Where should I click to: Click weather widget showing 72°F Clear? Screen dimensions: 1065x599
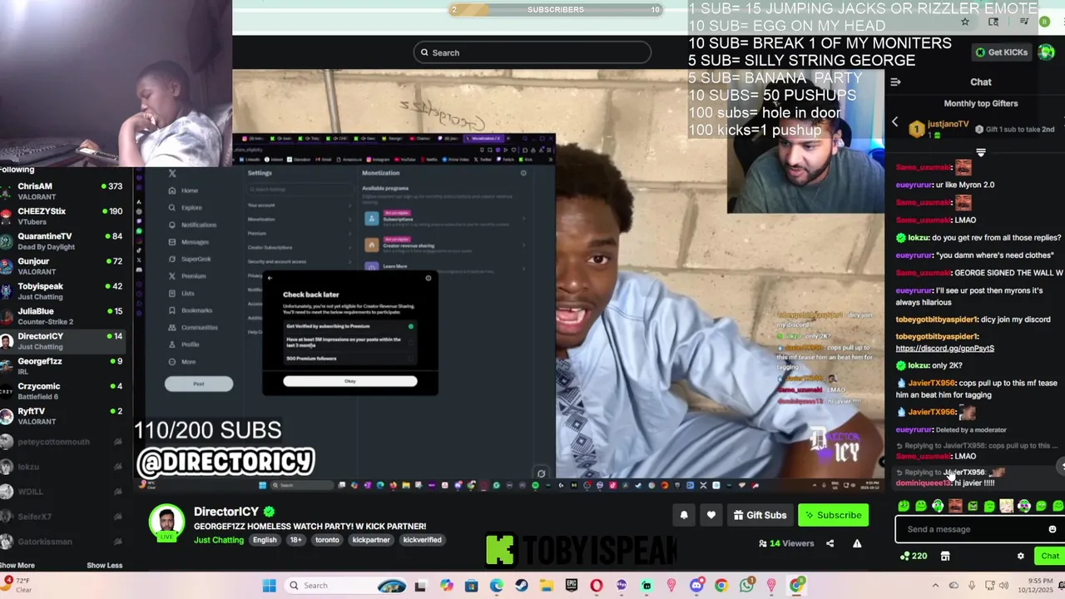[x=18, y=585]
